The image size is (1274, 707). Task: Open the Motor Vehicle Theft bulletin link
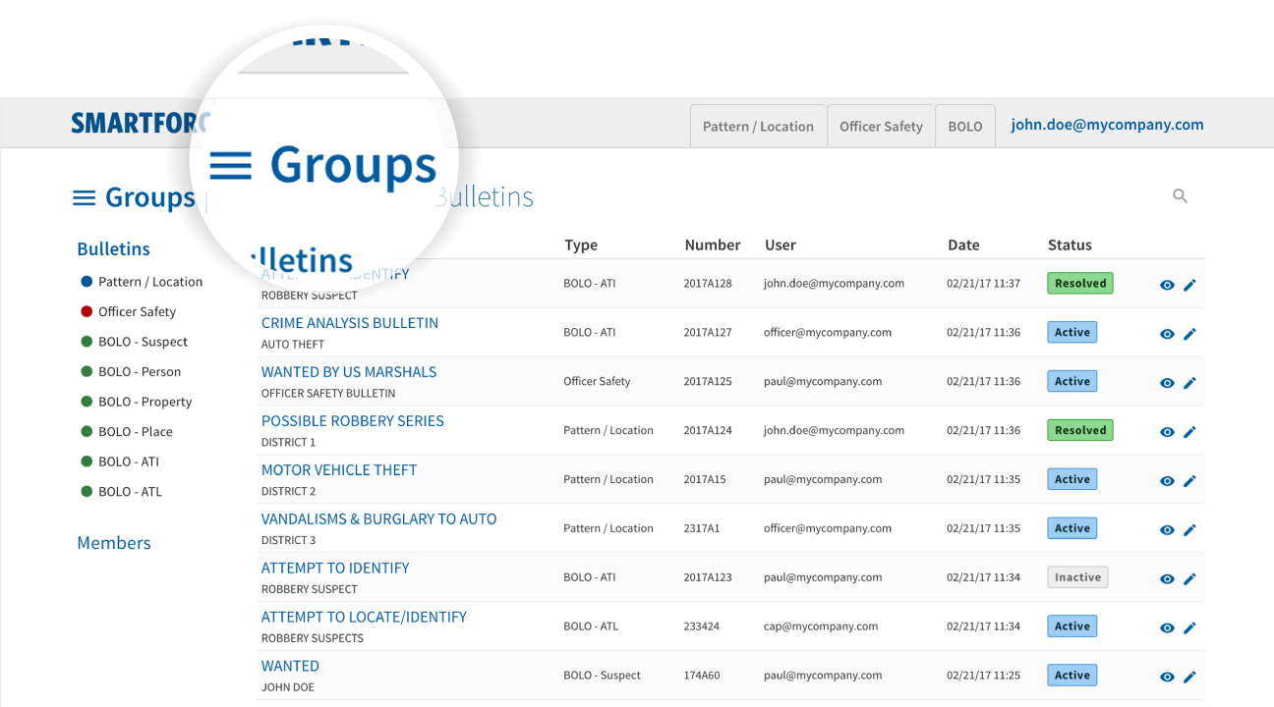pyautogui.click(x=339, y=470)
